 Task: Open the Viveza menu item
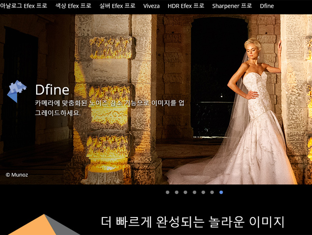point(152,6)
